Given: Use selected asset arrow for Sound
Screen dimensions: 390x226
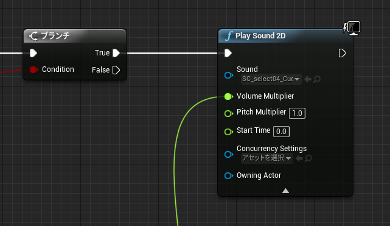Looking at the screenshot, I should (x=308, y=79).
